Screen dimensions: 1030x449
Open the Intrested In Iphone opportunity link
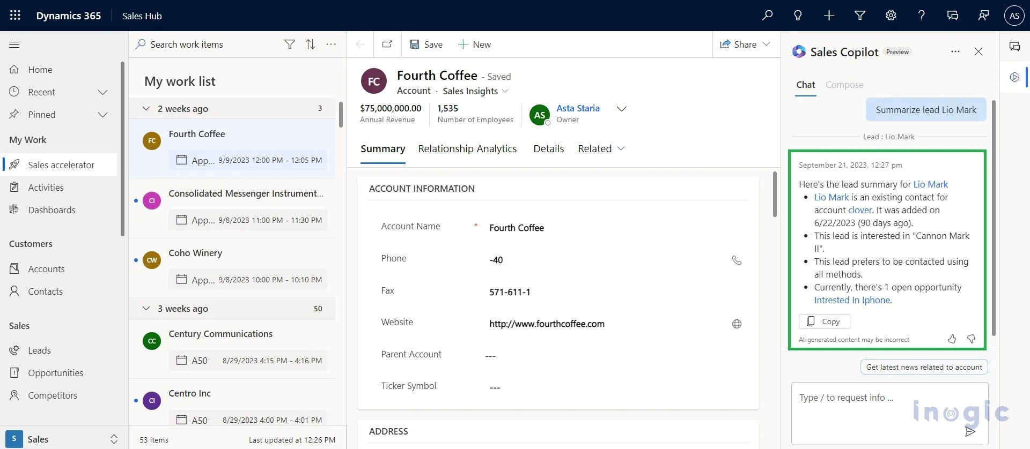(x=852, y=300)
